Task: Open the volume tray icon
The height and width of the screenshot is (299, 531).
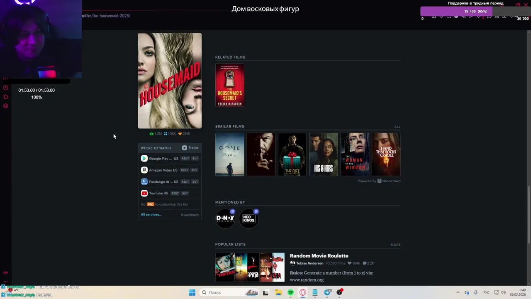Action: pyautogui.click(x=503, y=292)
